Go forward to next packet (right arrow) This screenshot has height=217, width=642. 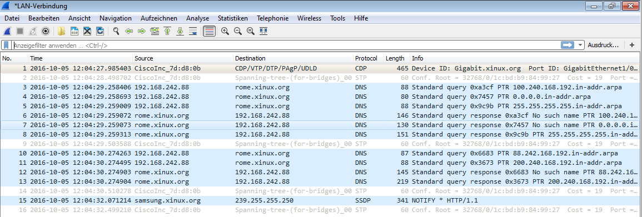click(x=142, y=31)
